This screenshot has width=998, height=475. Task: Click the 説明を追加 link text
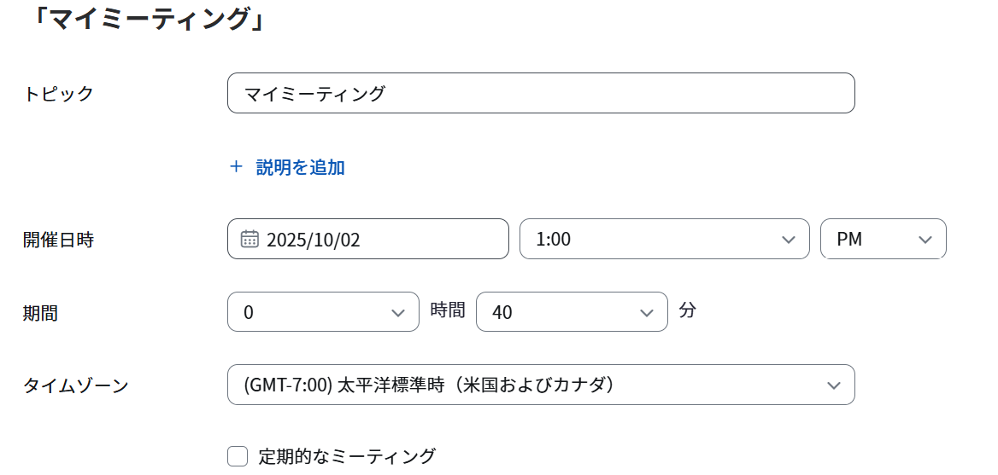pyautogui.click(x=301, y=167)
